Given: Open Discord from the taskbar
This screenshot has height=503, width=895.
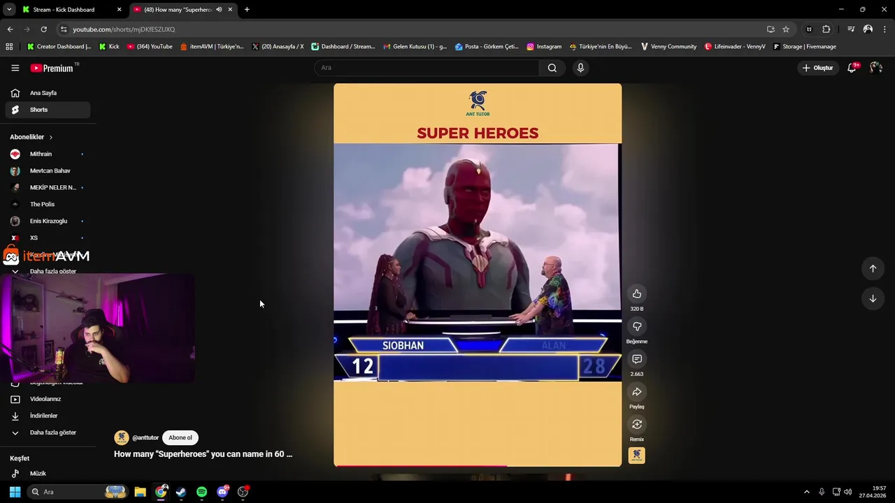Looking at the screenshot, I should (222, 492).
